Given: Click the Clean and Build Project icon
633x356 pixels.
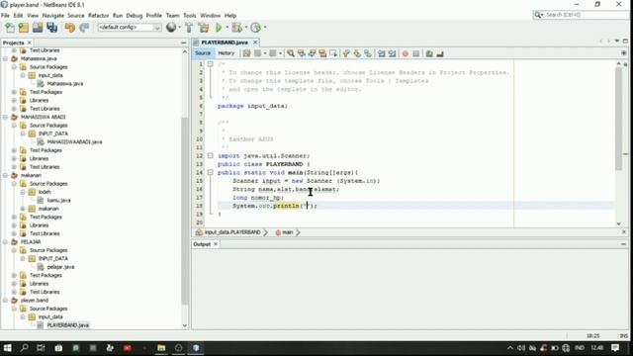Looking at the screenshot, I should pos(204,28).
